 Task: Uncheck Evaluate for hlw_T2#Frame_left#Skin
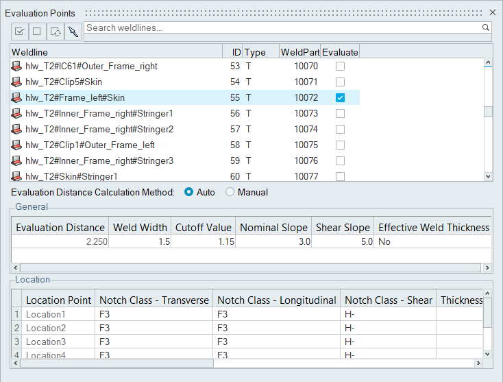click(x=340, y=98)
